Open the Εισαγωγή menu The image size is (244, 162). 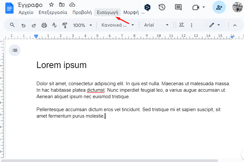pyautogui.click(x=108, y=12)
